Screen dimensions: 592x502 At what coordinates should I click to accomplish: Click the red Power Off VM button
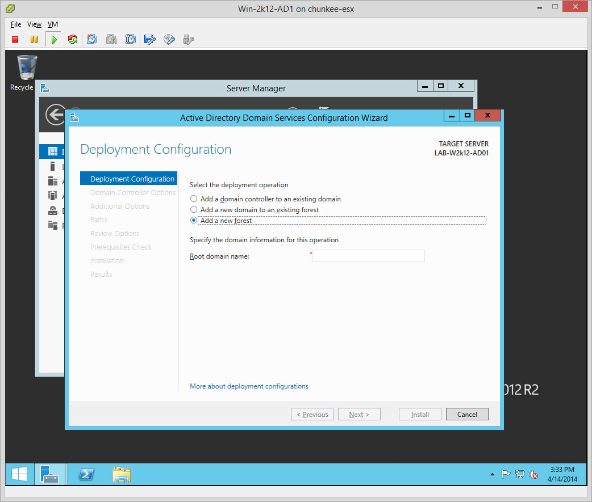click(15, 39)
